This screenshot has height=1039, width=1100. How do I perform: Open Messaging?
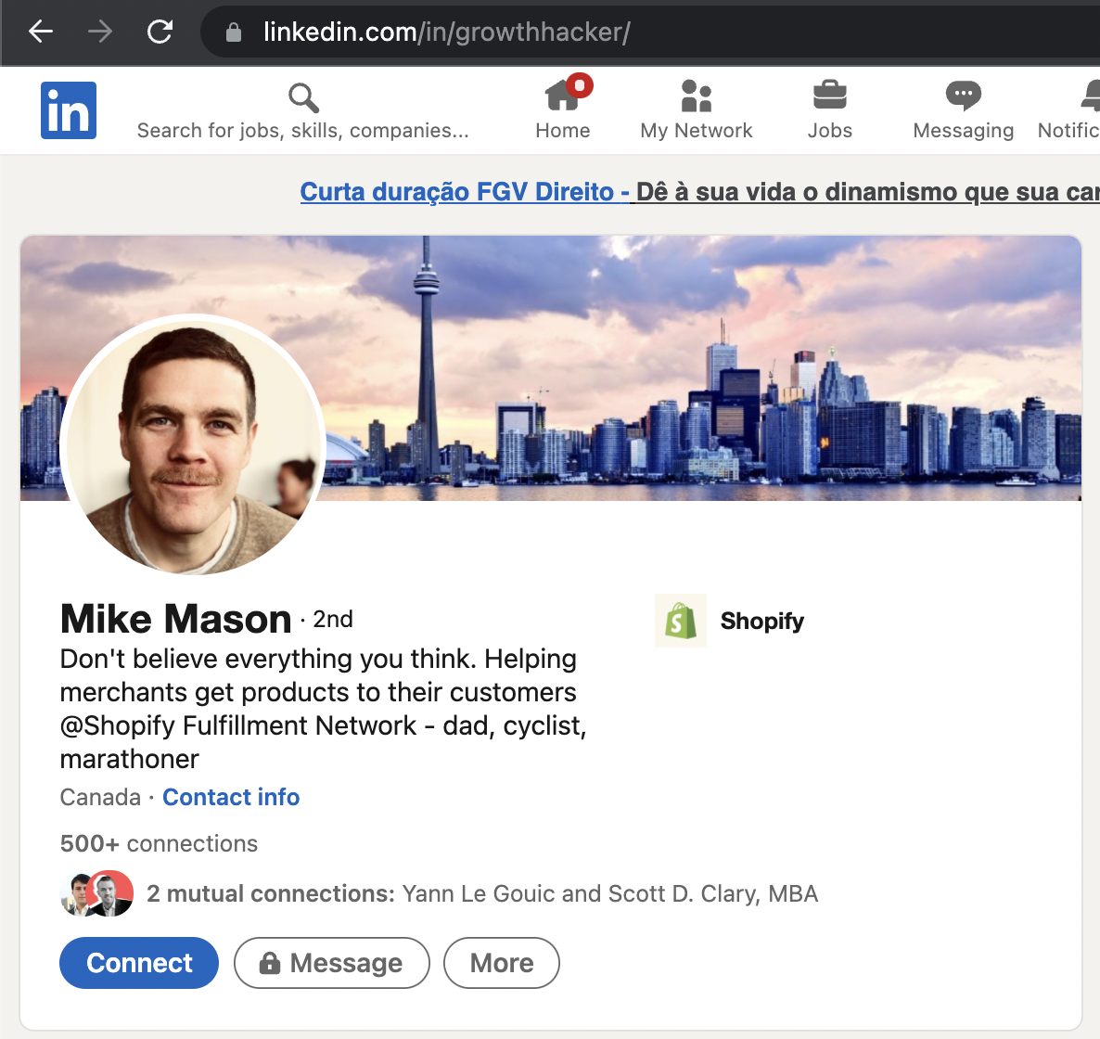point(963,109)
